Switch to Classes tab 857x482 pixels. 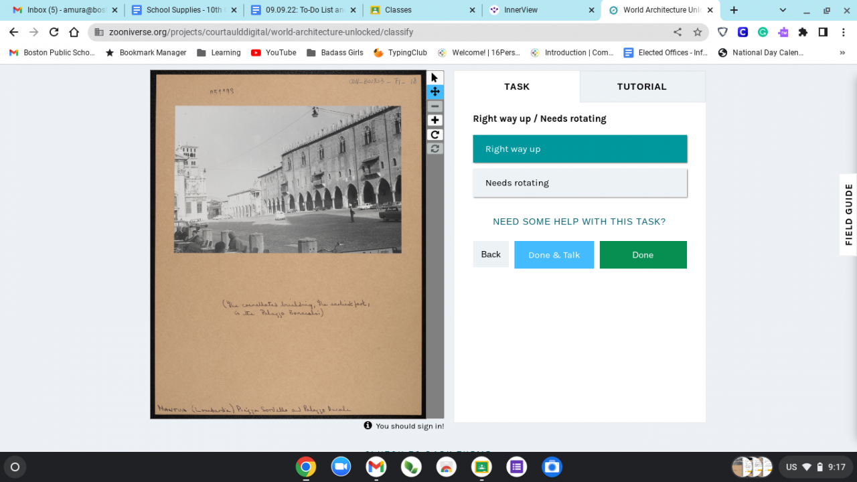pyautogui.click(x=422, y=10)
